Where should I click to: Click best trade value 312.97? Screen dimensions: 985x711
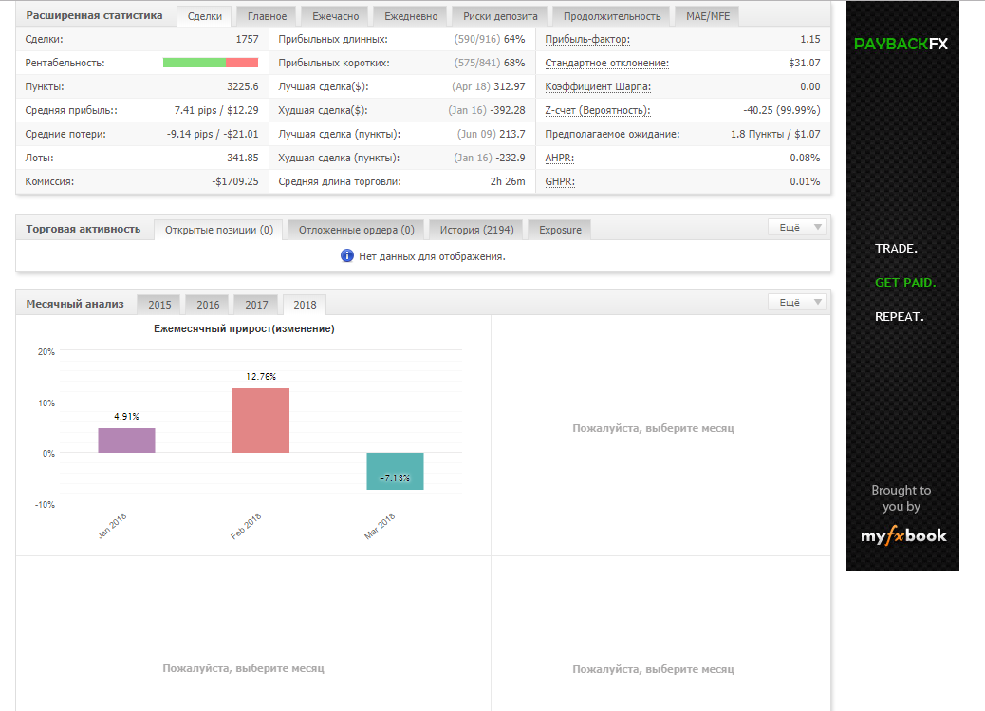pyautogui.click(x=510, y=86)
